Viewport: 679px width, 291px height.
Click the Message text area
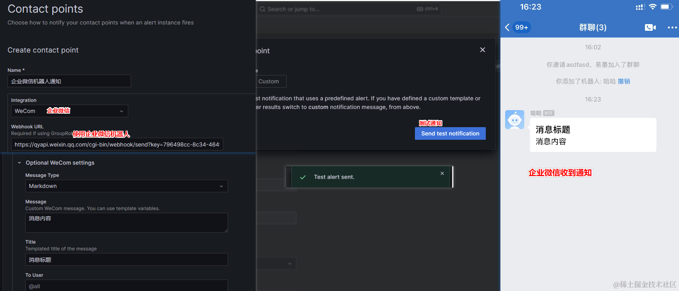pyautogui.click(x=126, y=223)
